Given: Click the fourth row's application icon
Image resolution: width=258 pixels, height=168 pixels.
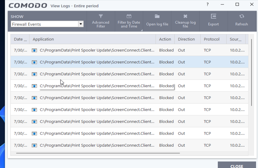Looking at the screenshot, I should pyautogui.click(x=34, y=86).
